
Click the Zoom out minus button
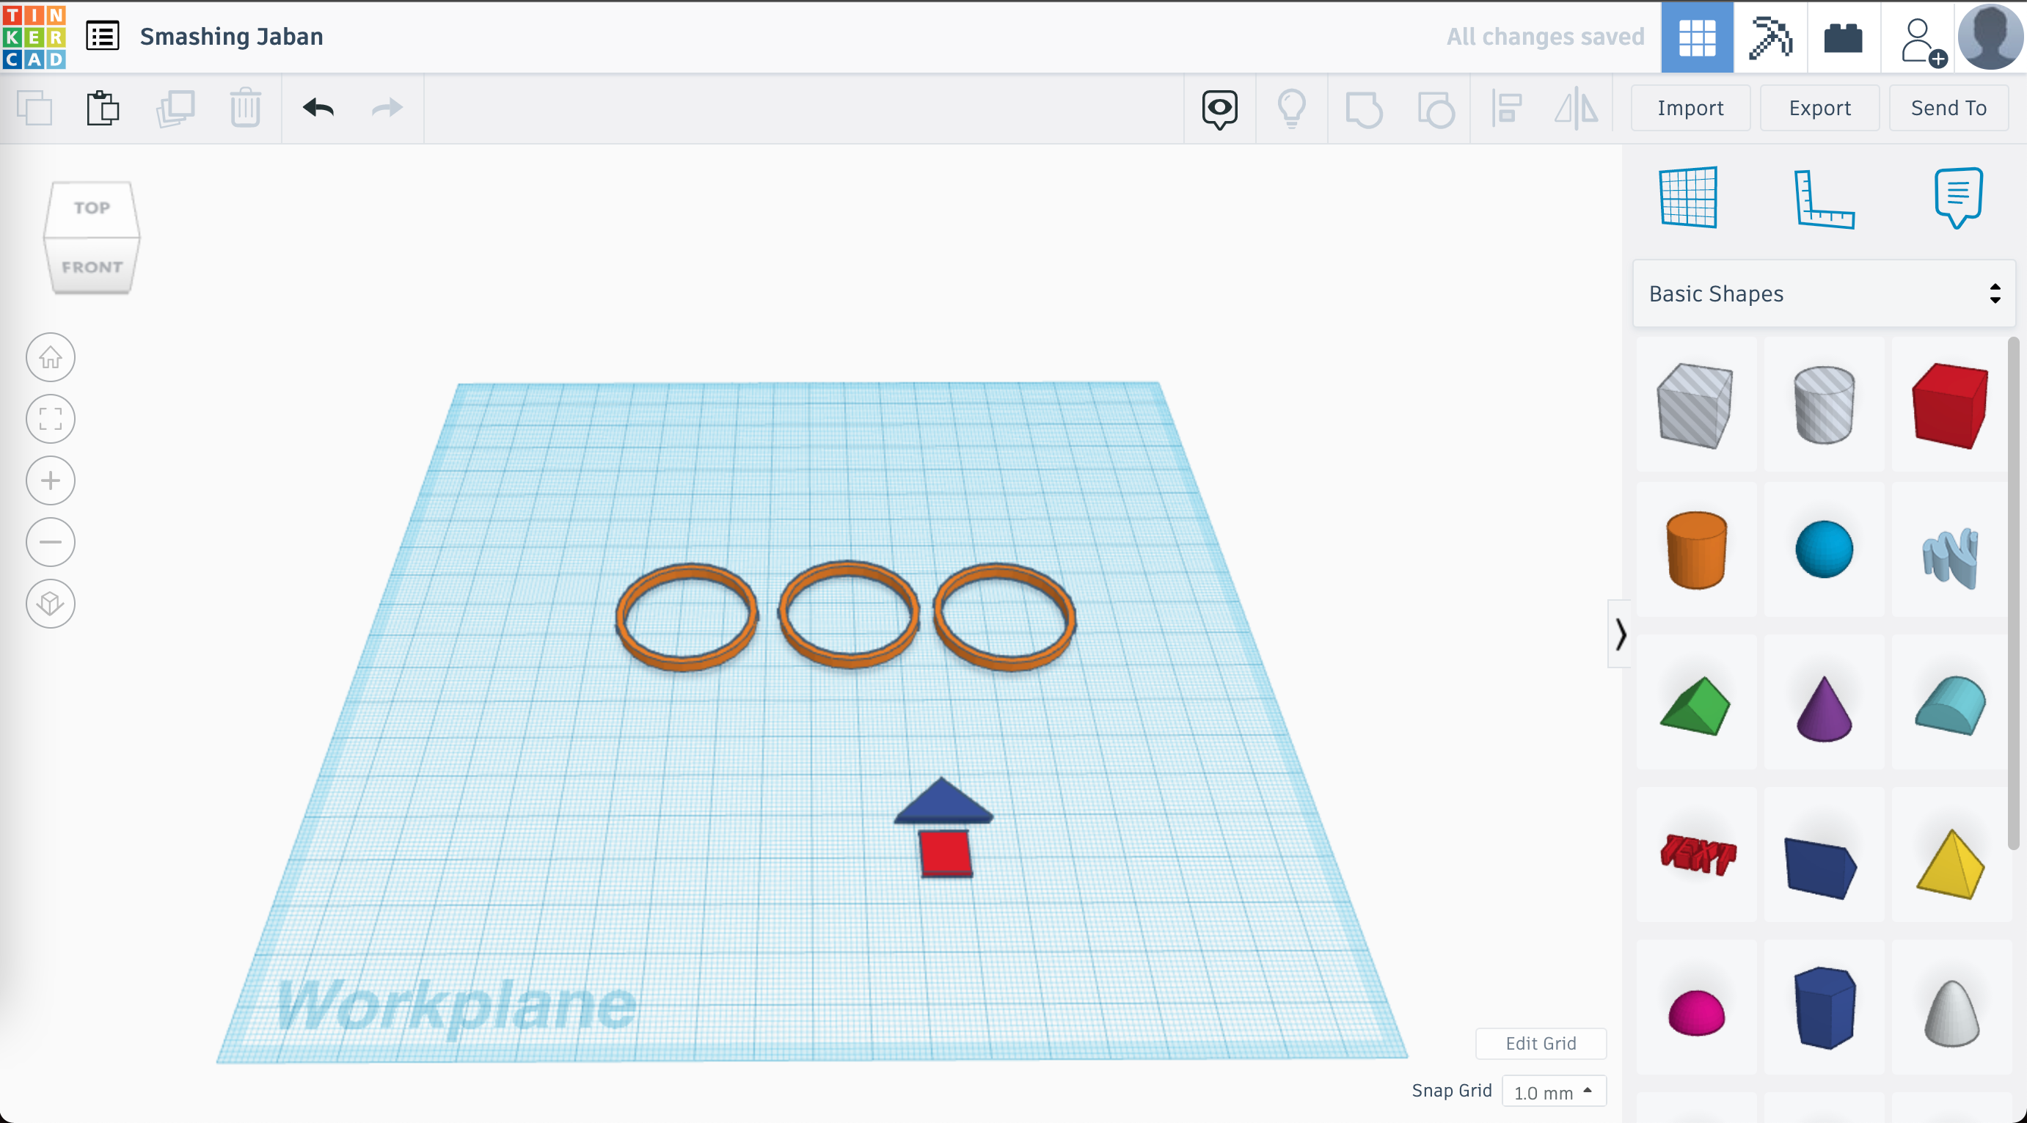(51, 541)
